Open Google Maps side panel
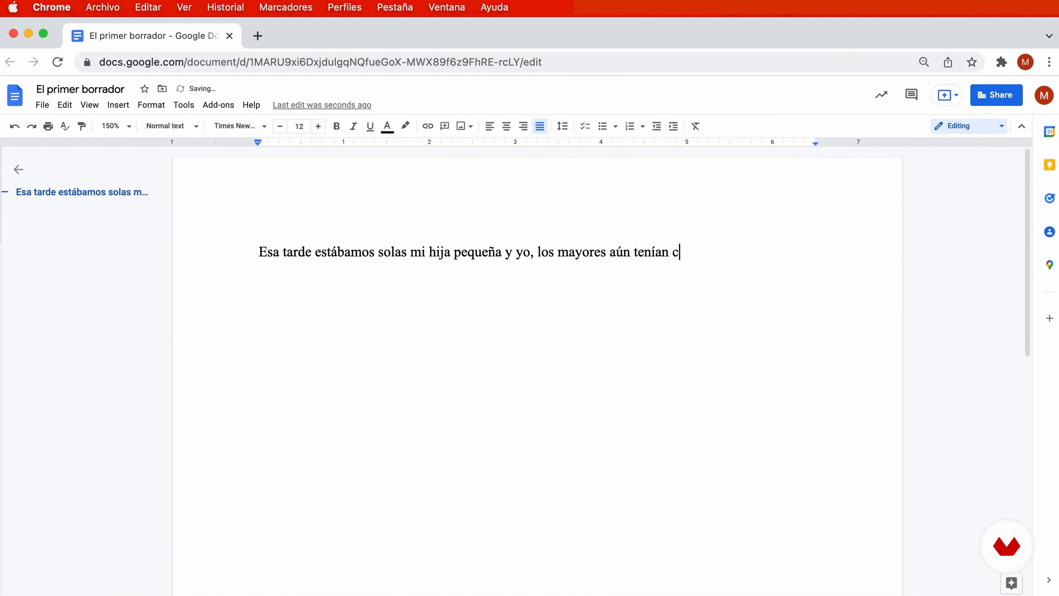This screenshot has height=596, width=1059. tap(1050, 265)
